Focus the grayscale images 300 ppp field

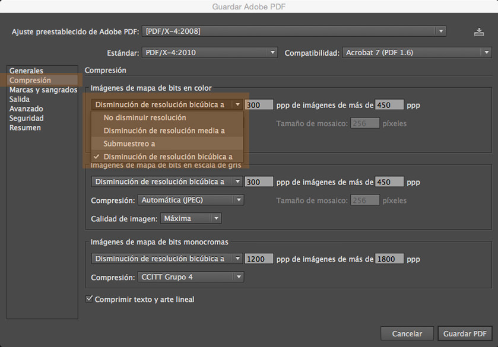259,182
